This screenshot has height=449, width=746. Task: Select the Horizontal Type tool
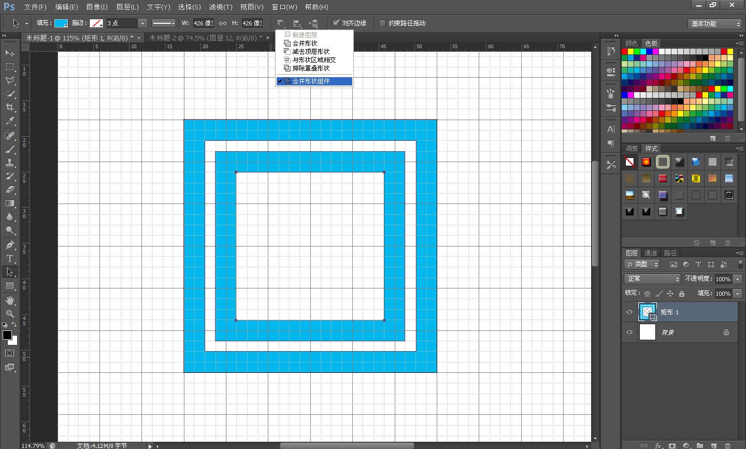pyautogui.click(x=10, y=258)
